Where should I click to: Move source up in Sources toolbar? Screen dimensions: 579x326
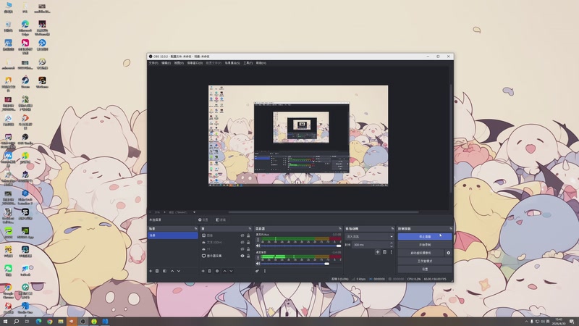click(224, 271)
